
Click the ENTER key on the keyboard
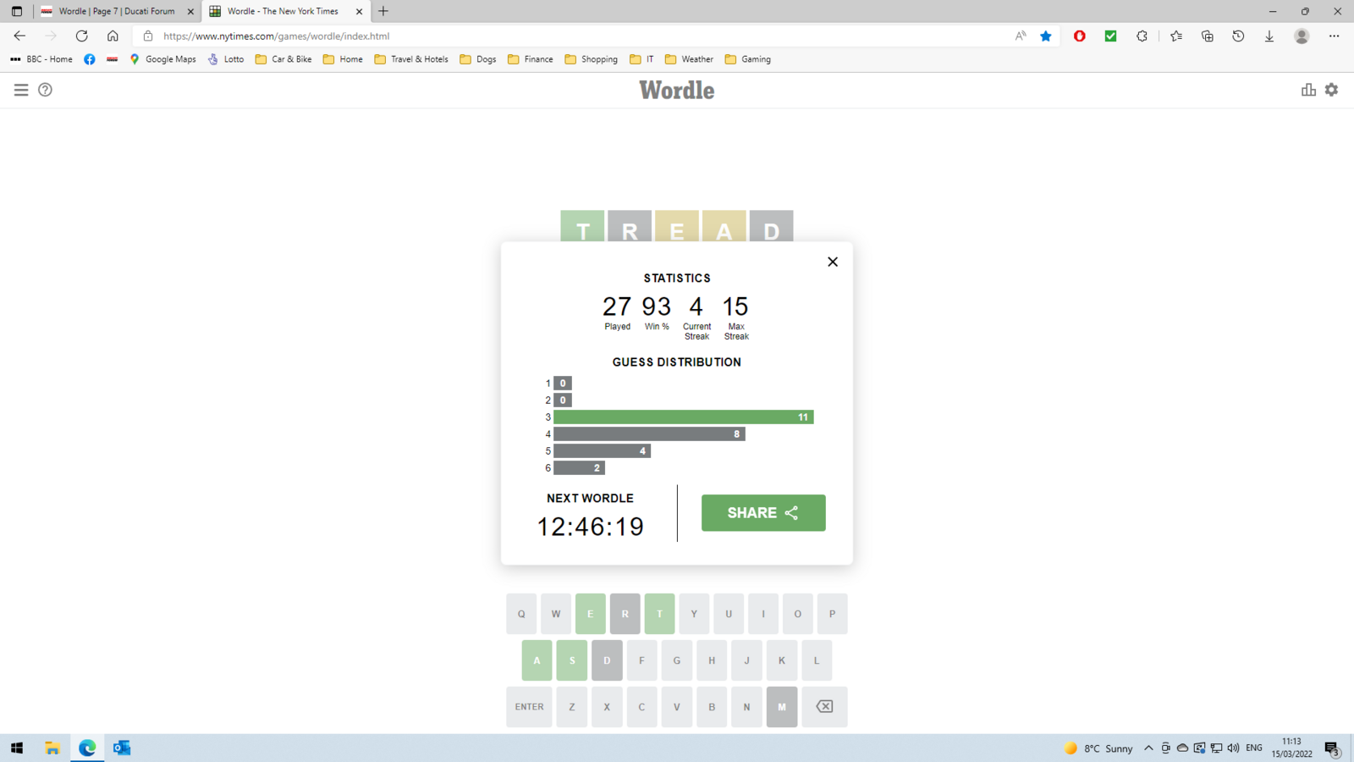[x=529, y=707]
